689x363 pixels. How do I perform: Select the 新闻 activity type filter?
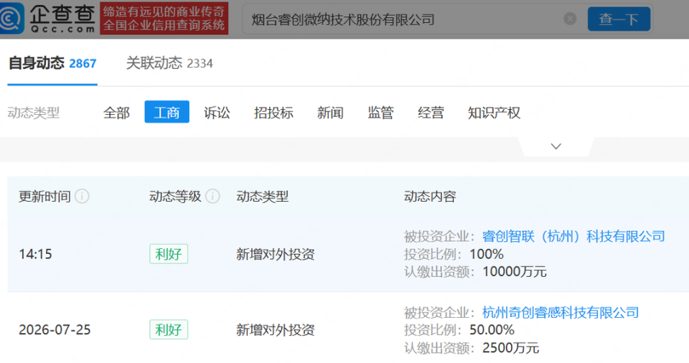pyautogui.click(x=330, y=113)
